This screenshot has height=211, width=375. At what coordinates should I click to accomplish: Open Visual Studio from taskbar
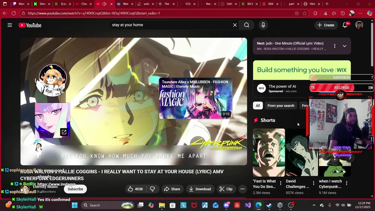pos(248,205)
